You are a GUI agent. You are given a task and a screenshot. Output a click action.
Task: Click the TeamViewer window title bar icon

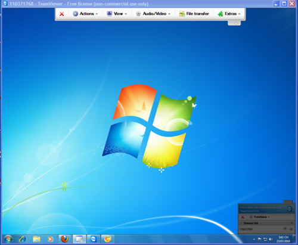(x=5, y=4)
